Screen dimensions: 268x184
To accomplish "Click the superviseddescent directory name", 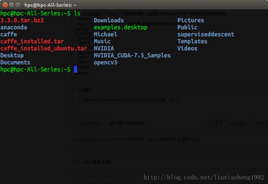I will coord(206,35).
